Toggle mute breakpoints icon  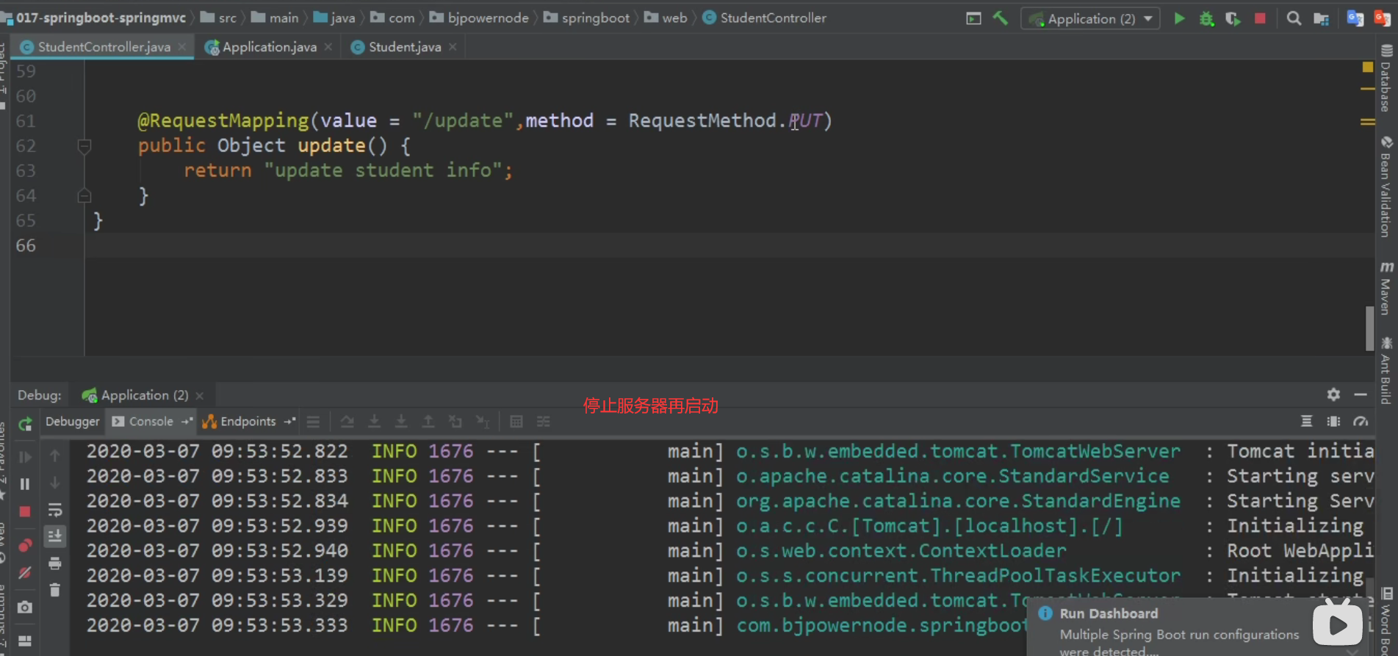tap(25, 572)
